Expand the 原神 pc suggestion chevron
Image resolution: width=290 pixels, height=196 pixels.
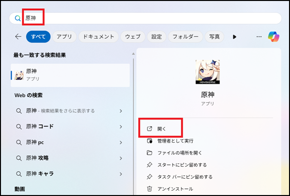pos(120,142)
